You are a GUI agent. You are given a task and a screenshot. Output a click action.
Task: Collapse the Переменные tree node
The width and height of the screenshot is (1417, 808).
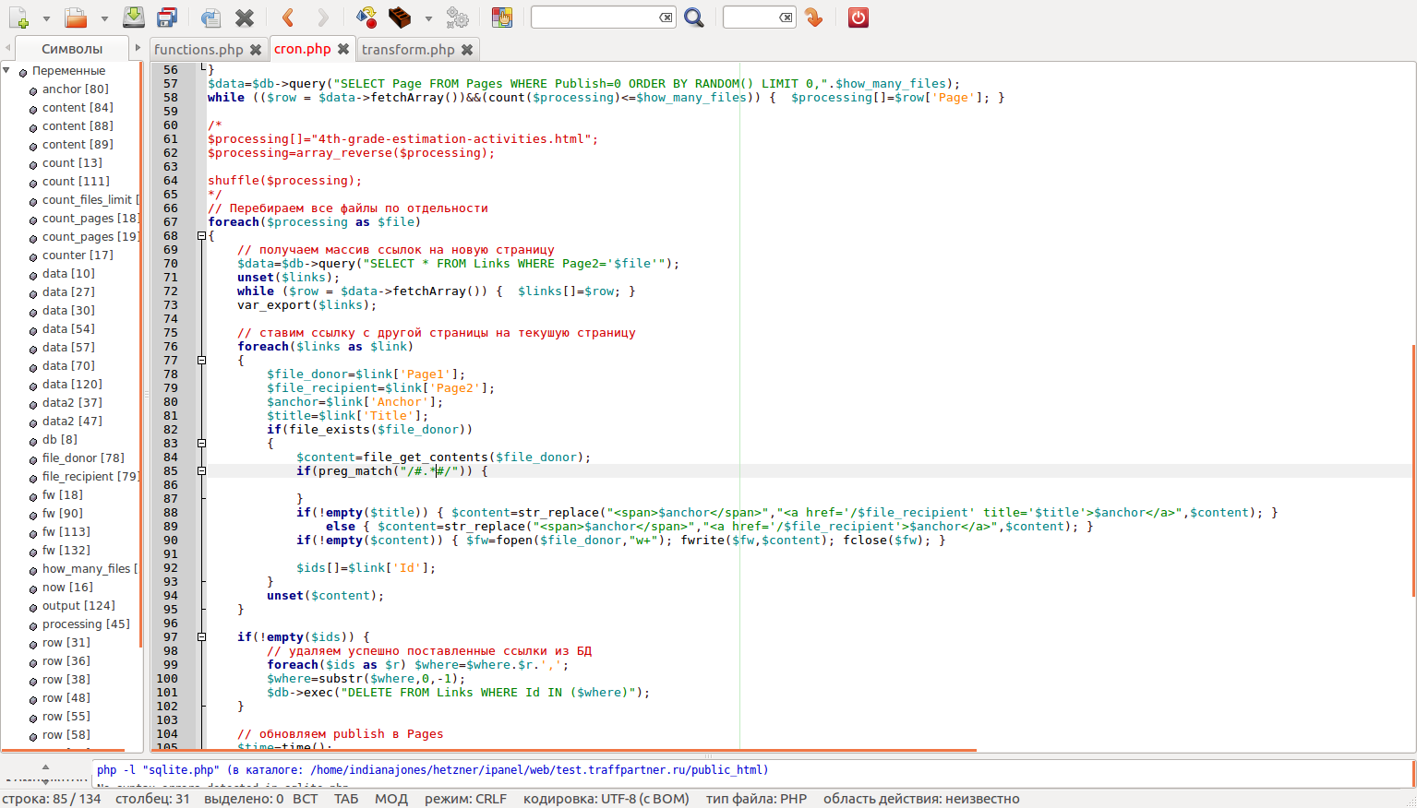pos(6,70)
